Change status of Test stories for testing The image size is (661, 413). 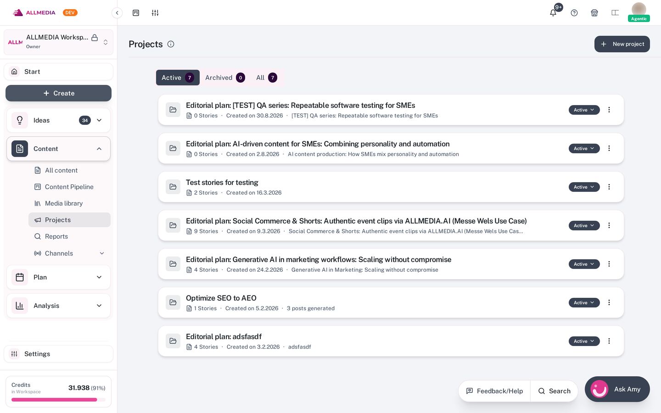(584, 187)
